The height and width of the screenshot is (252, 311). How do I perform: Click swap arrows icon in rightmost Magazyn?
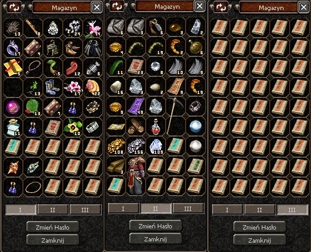coord(221,7)
